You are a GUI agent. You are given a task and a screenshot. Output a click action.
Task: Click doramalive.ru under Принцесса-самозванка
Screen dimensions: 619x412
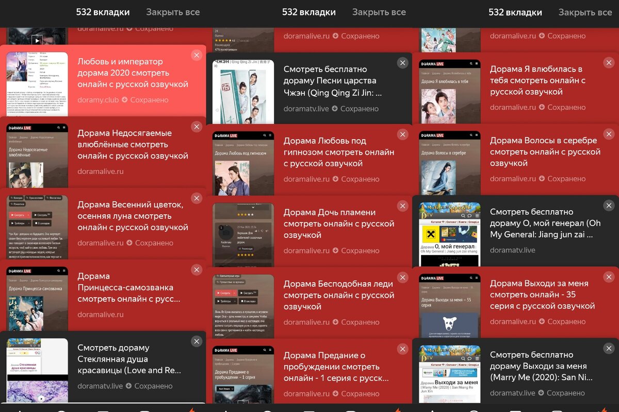click(101, 315)
